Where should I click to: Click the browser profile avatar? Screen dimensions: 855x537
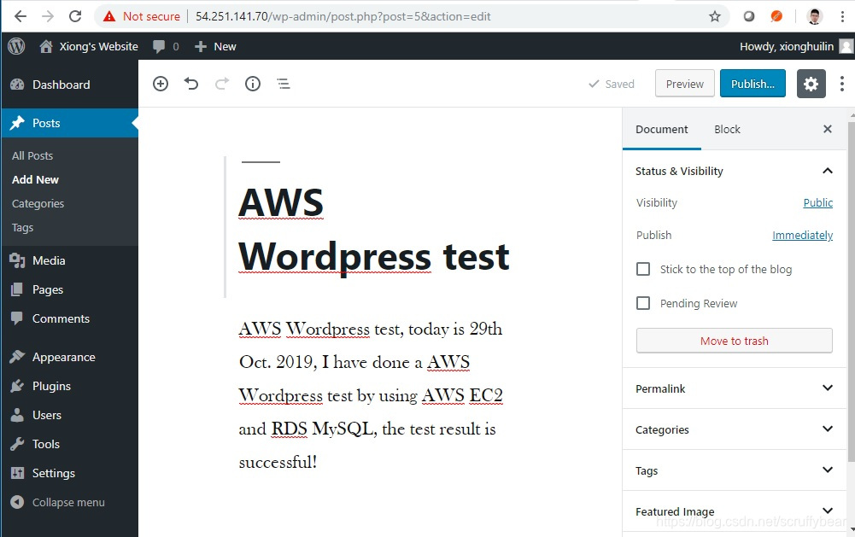click(815, 16)
